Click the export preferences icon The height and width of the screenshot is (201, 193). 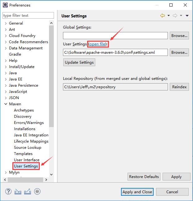pyautogui.click(x=28, y=191)
